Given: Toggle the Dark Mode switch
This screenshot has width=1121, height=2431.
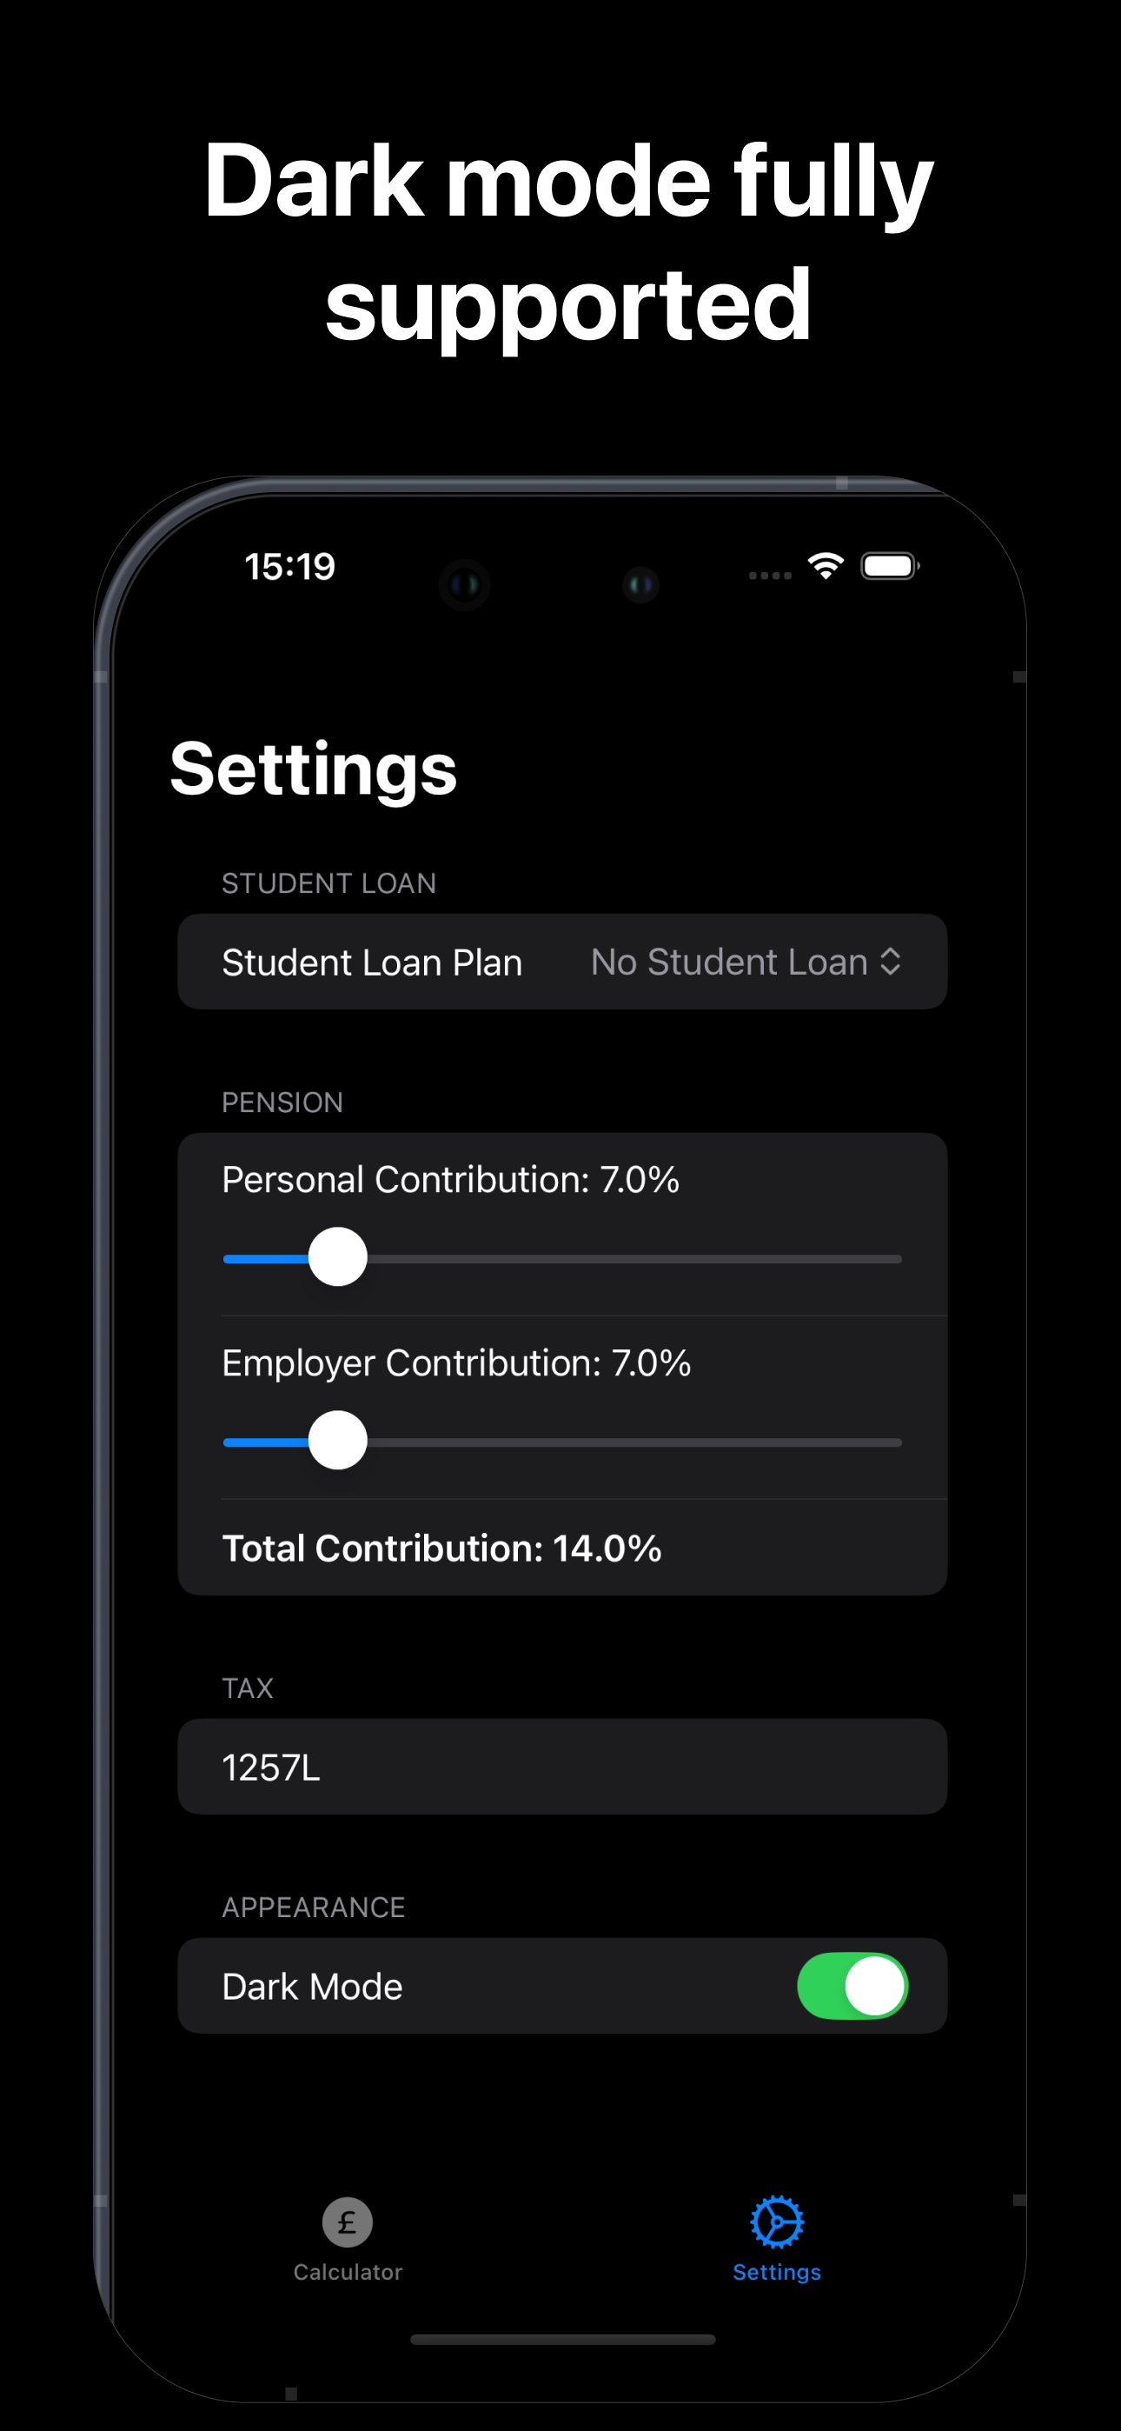Looking at the screenshot, I should (852, 1986).
